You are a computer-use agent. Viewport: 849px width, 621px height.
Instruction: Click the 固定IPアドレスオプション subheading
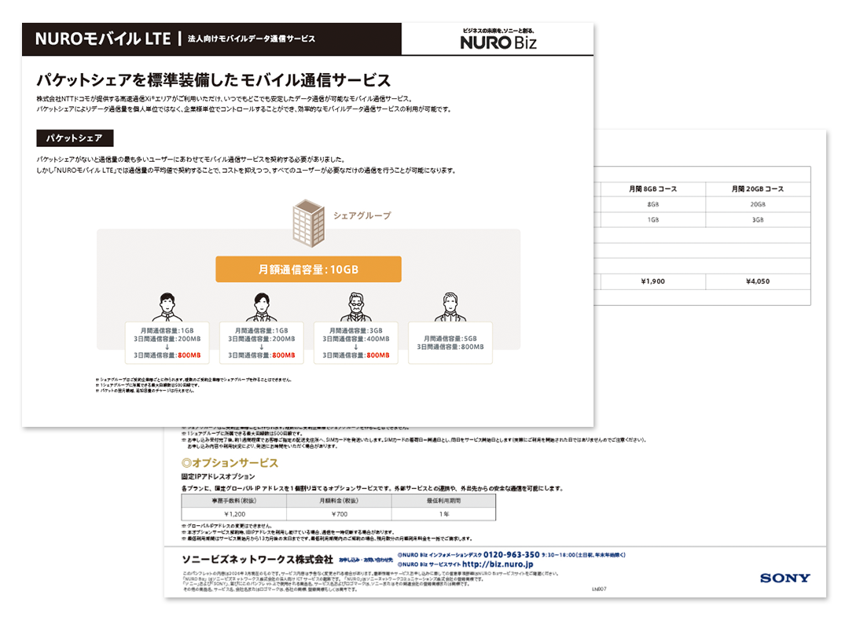click(x=218, y=476)
